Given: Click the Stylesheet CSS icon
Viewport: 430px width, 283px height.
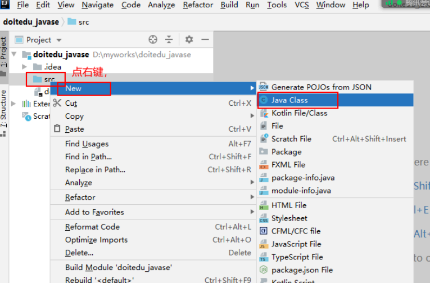Looking at the screenshot, I should (264, 218).
